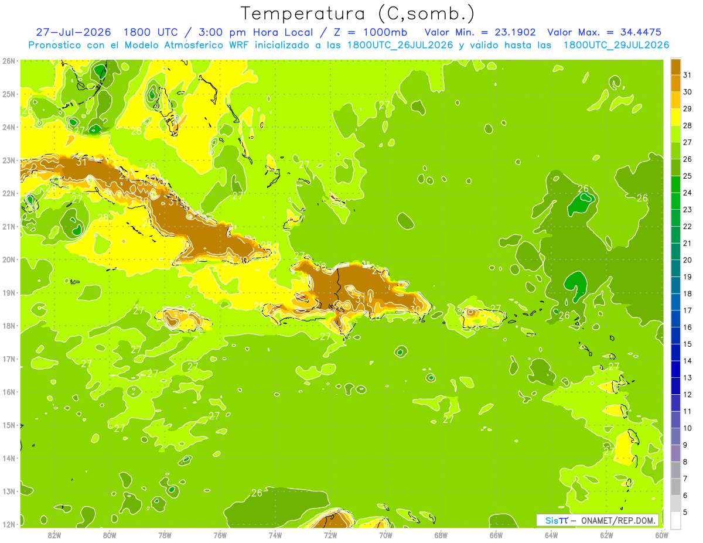
Task: Pick the brown legend band above 31
Action: [675, 67]
